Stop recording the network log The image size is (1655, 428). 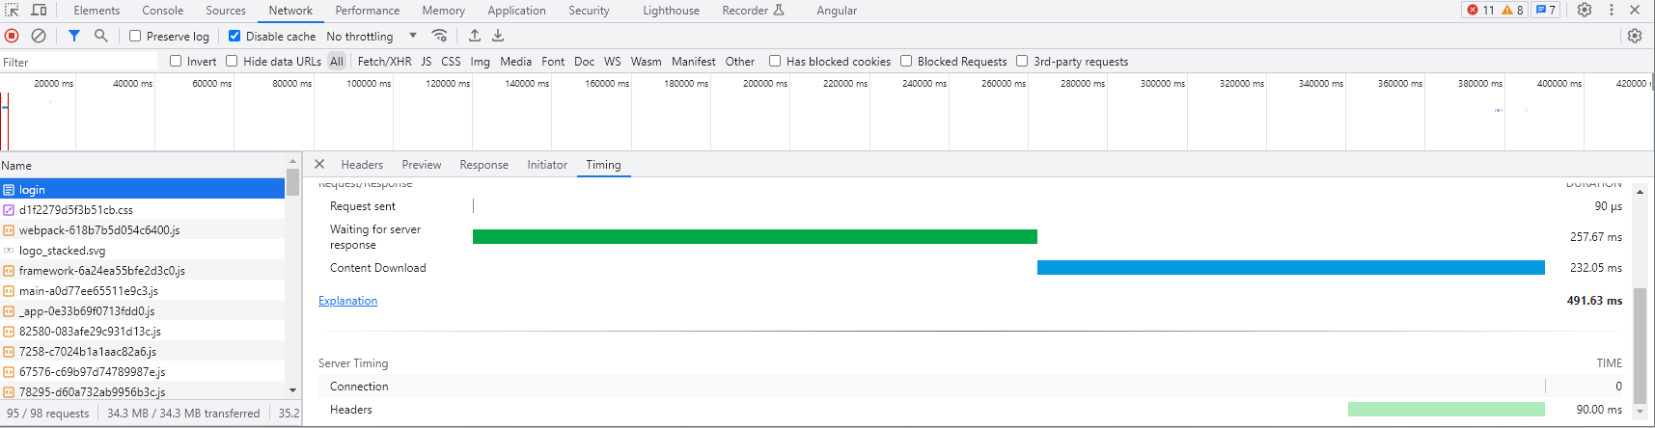pos(12,36)
